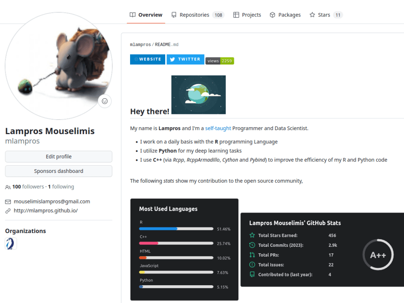The image size is (404, 303).
Task: Click the star icon beside Total Stars Earned
Action: coord(253,235)
